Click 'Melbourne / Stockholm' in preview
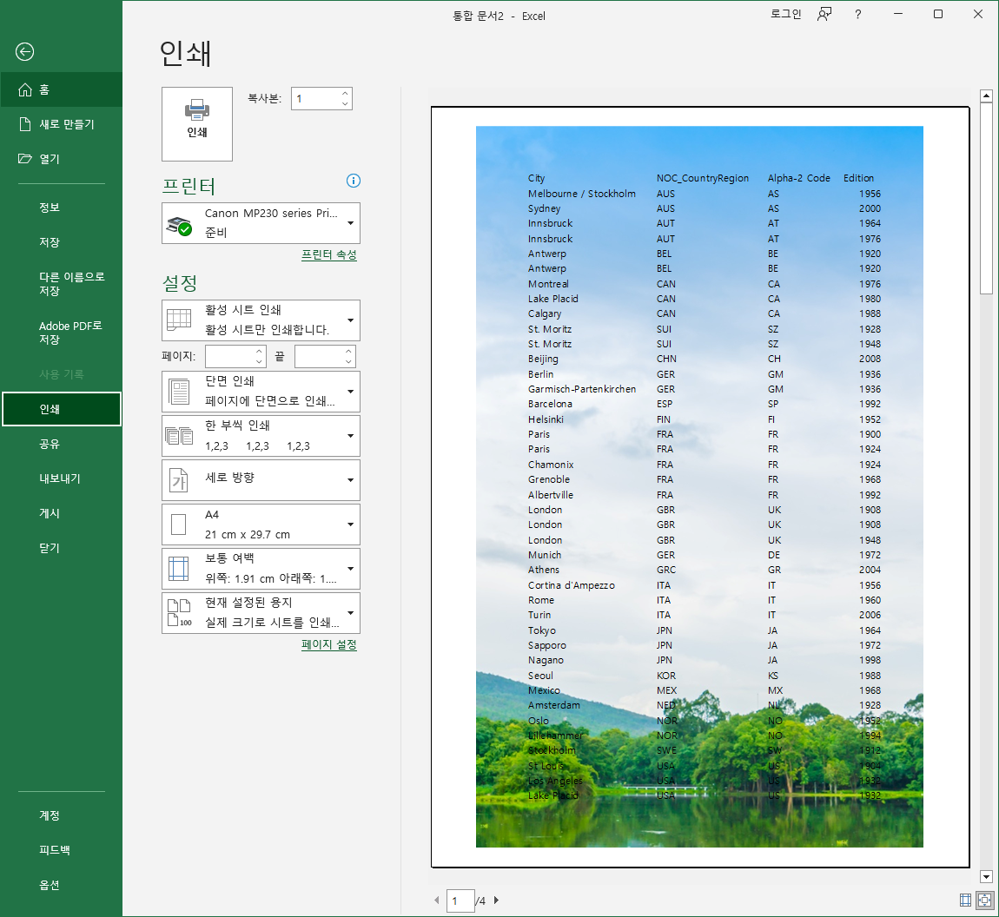 [x=582, y=194]
